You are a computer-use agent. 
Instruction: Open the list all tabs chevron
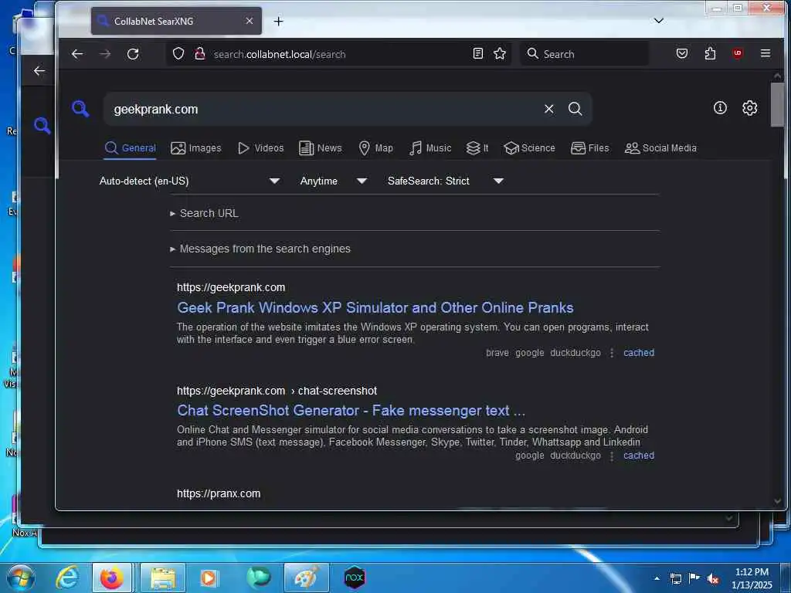point(659,21)
